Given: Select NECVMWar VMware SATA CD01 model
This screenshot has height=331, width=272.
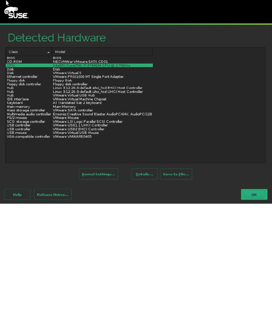Looking at the screenshot, I should pyautogui.click(x=80, y=62).
